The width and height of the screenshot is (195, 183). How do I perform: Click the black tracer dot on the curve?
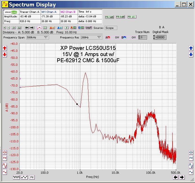(x=77, y=104)
